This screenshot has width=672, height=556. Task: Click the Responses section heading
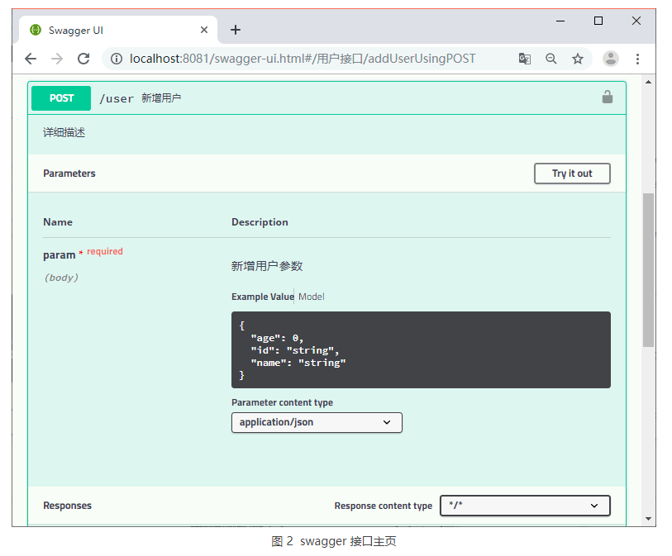tap(67, 506)
